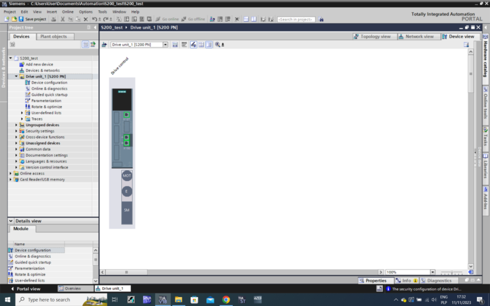Open the 100% zoom level dropdown
Screen dimensions: 490x306
pyautogui.click(x=432, y=272)
